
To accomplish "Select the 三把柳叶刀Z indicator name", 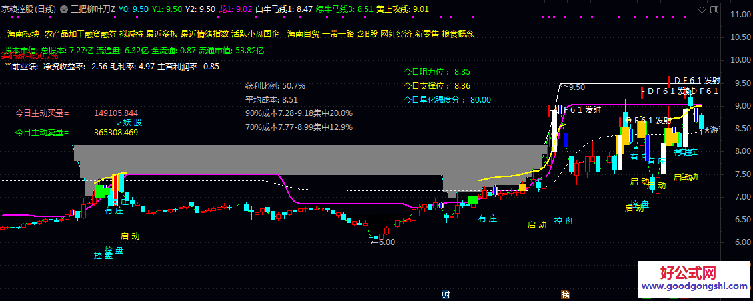I will coord(93,9).
